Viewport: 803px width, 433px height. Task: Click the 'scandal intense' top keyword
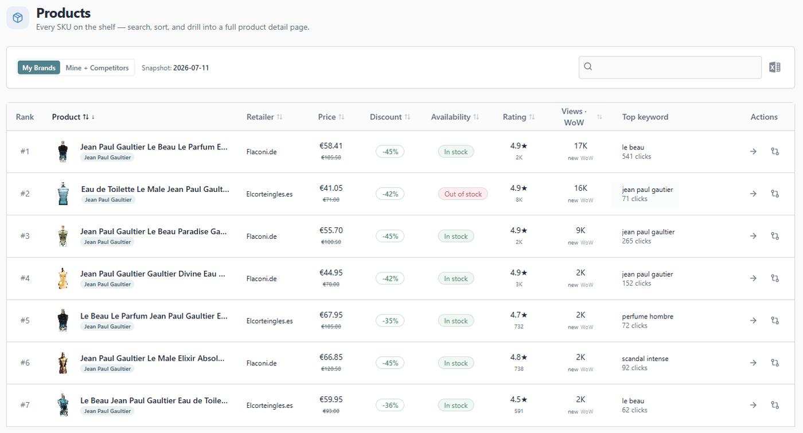coord(645,359)
